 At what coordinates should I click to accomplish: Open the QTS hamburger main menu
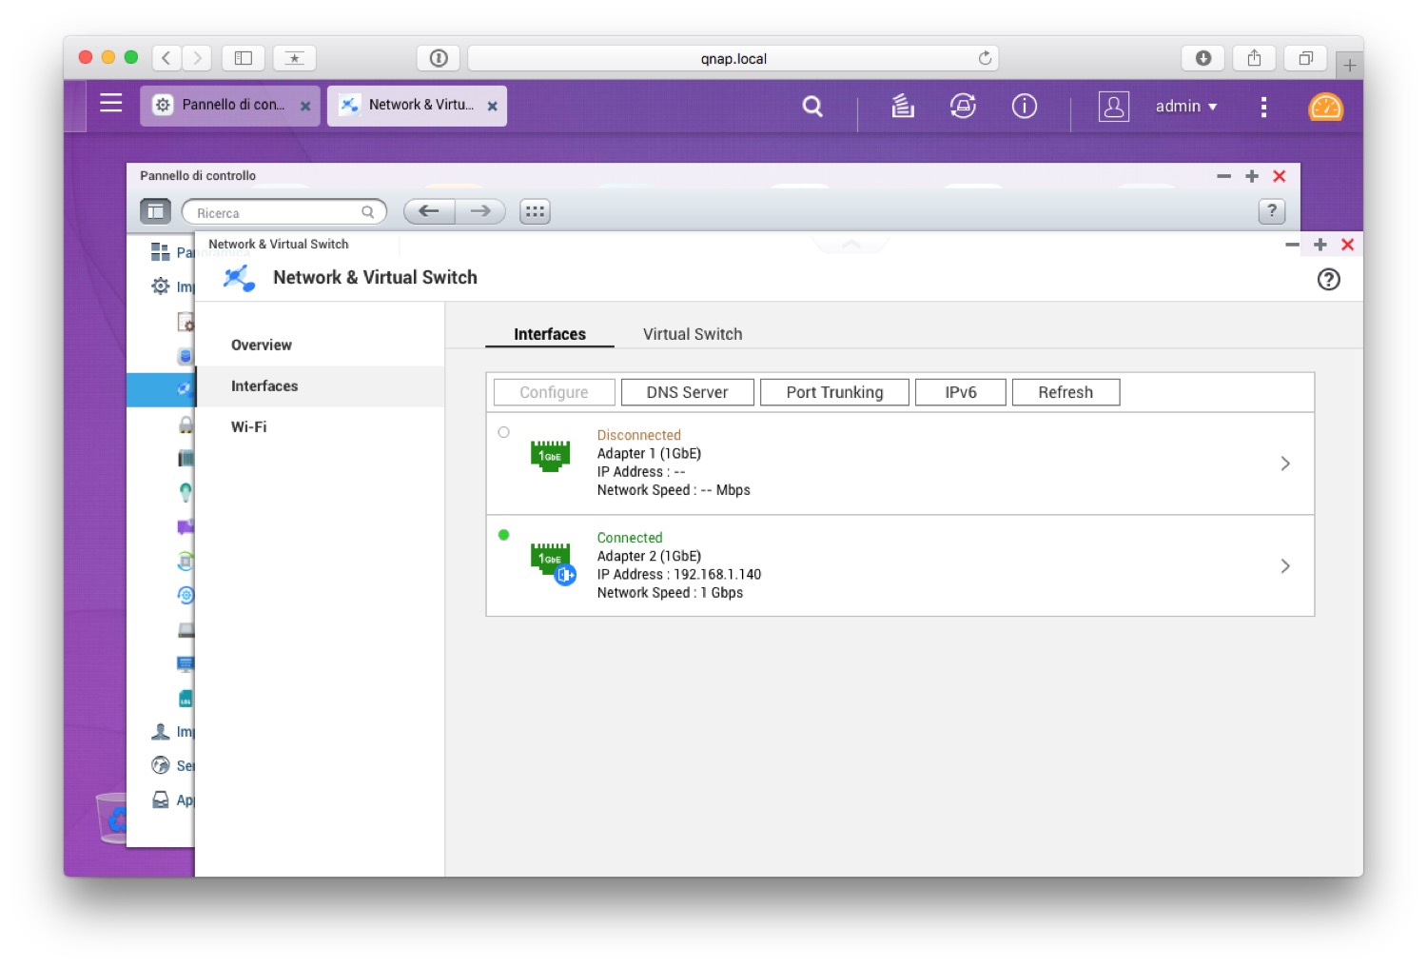point(111,103)
